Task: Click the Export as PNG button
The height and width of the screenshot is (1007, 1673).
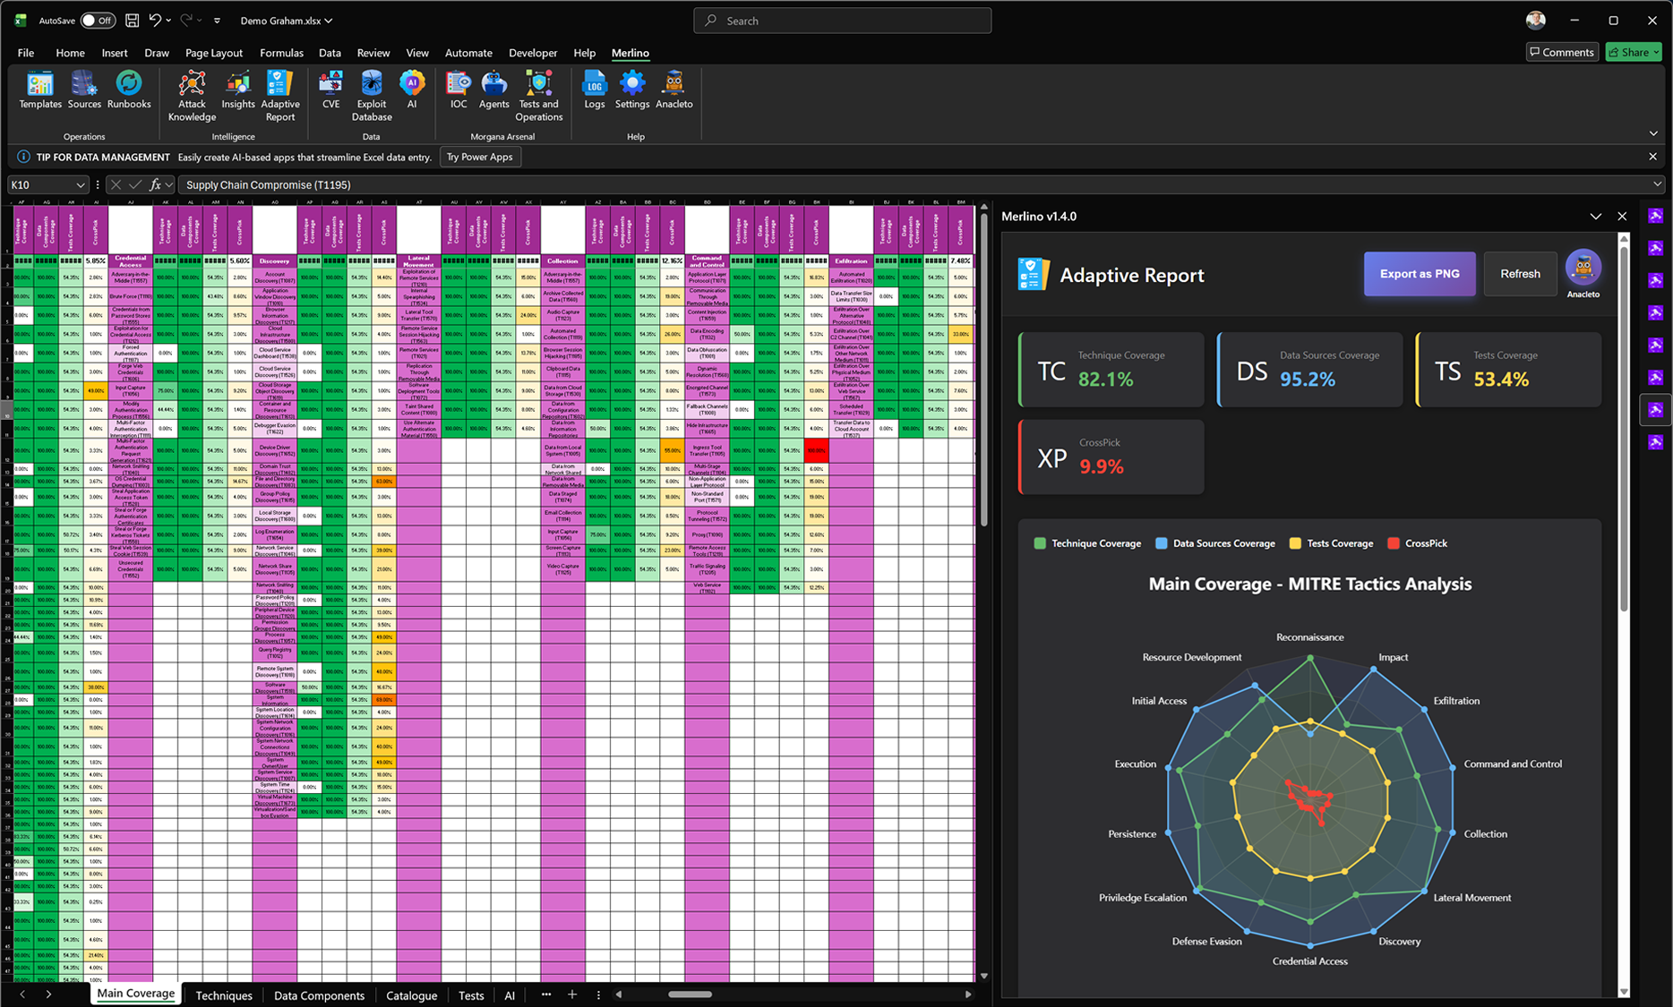Action: pyautogui.click(x=1419, y=274)
